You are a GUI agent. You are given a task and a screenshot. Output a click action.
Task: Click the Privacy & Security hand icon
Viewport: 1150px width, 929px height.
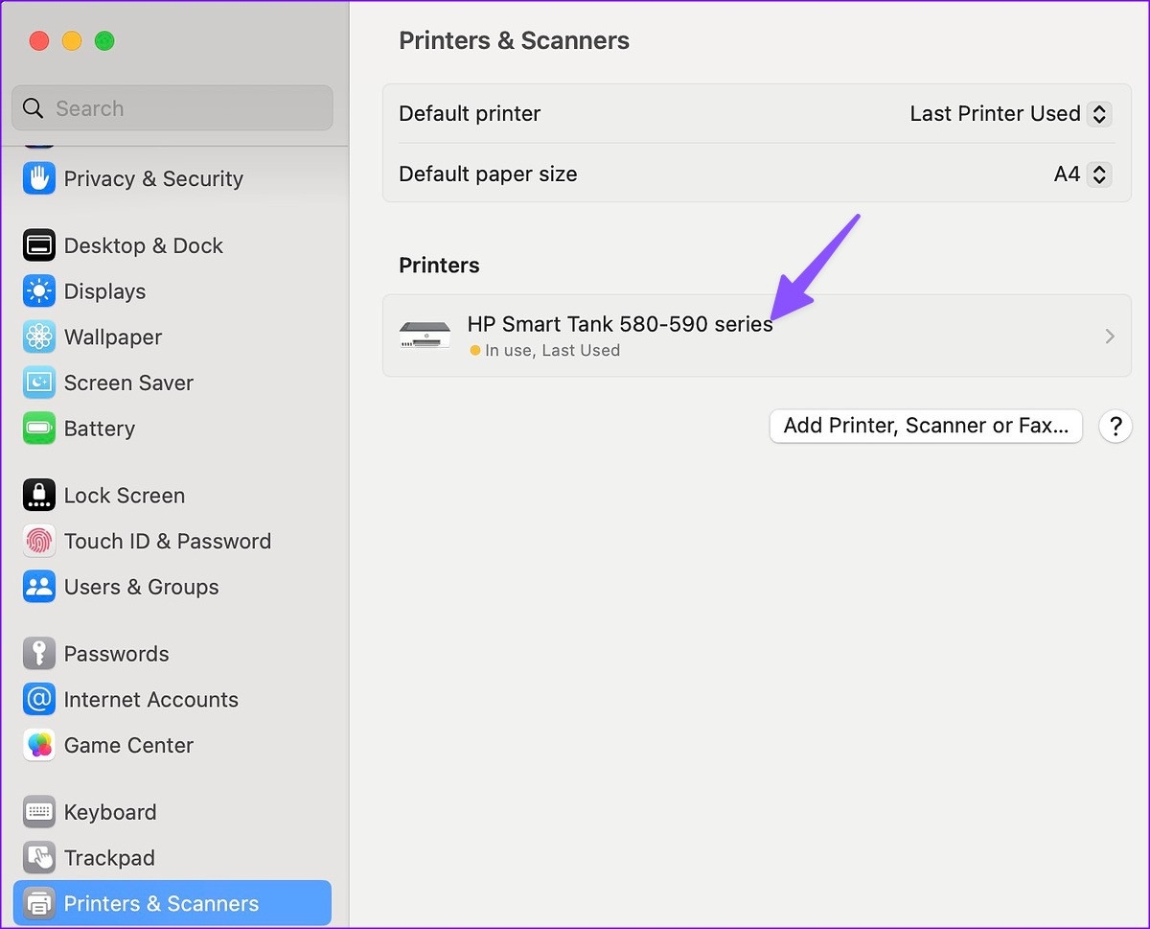[39, 178]
